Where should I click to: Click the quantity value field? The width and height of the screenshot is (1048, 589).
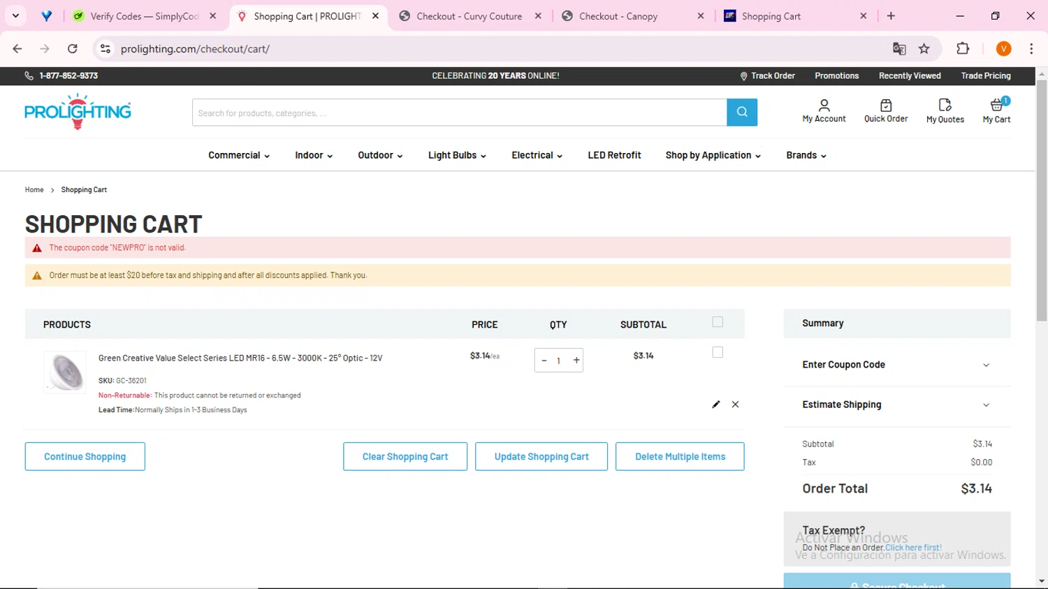pos(558,361)
